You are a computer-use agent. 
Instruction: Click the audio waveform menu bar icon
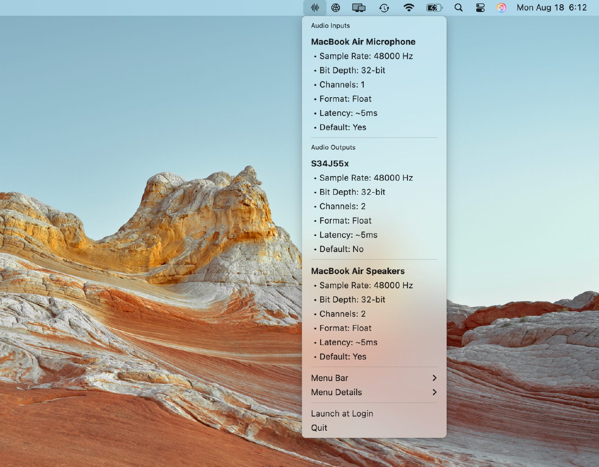(x=315, y=7)
